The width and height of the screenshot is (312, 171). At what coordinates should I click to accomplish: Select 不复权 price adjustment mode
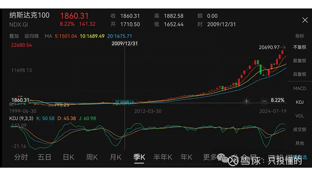300,47
